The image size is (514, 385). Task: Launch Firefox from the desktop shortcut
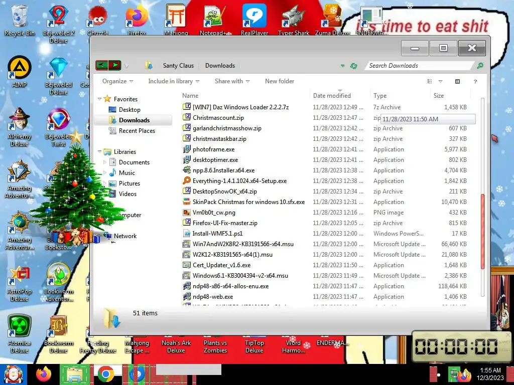pyautogui.click(x=137, y=20)
